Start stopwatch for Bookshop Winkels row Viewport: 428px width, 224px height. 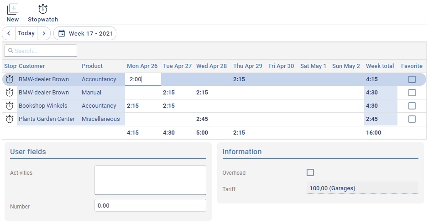(x=10, y=105)
